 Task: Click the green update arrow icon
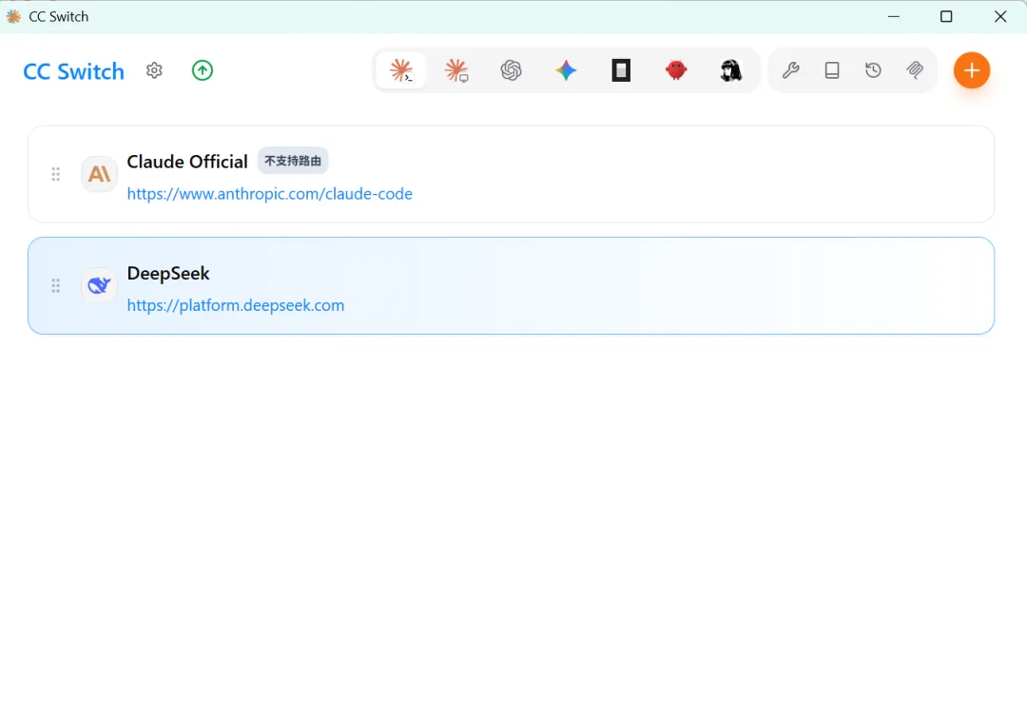pos(203,70)
